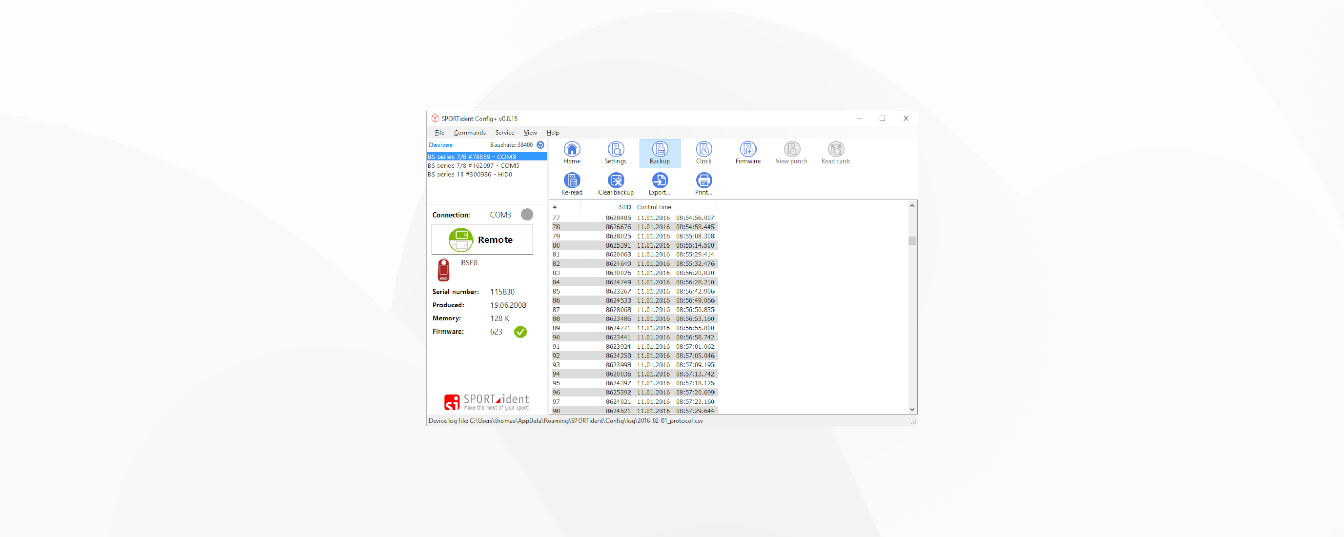Open the Settings toolbar icon
Screen dimensions: 1344x537
(x=616, y=153)
